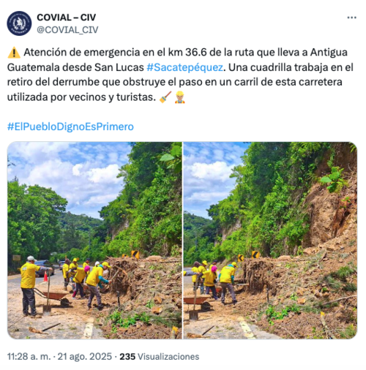Click the 21 ago. 2025 date
This screenshot has height=370, width=366.
point(85,357)
